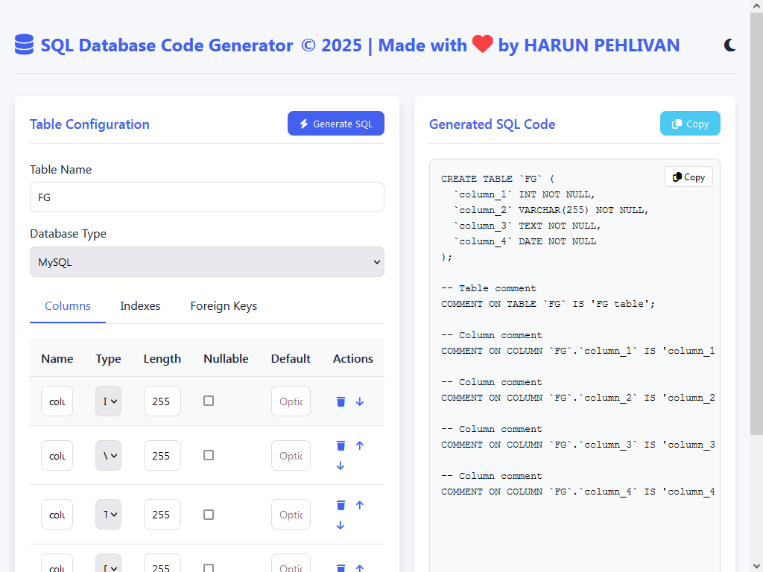Image resolution: width=763 pixels, height=572 pixels.
Task: Move the second column row down
Action: [341, 465]
